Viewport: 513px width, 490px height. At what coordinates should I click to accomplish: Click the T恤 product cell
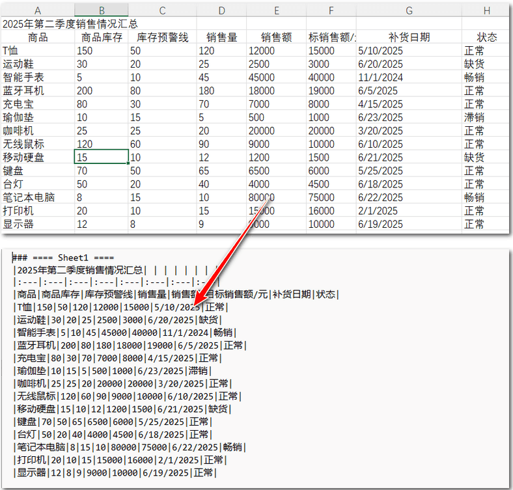coord(38,51)
